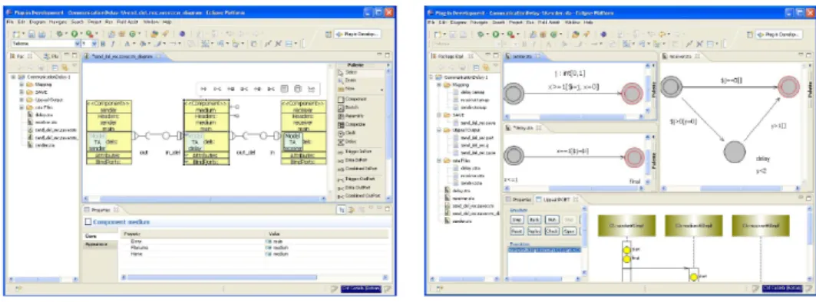
Task: Switch to Properties tab in right window
Action: [x=518, y=199]
